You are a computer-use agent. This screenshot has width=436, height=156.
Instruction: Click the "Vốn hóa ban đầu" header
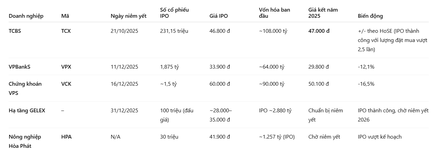pos(274,13)
